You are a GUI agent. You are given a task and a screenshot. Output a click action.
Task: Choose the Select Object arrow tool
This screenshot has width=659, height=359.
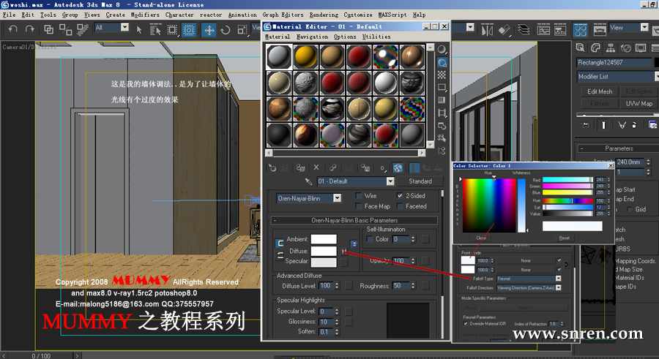tap(138, 29)
